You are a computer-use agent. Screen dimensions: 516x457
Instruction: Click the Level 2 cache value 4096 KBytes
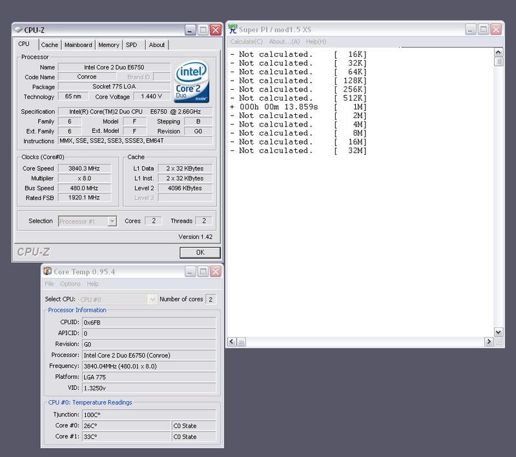click(185, 188)
